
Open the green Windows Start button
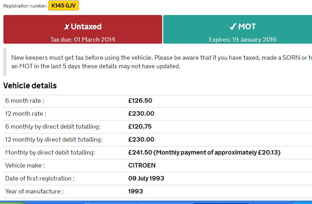pos(12,203)
